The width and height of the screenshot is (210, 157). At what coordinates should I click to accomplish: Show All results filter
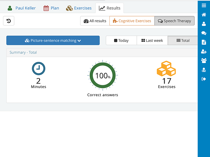[95, 21]
